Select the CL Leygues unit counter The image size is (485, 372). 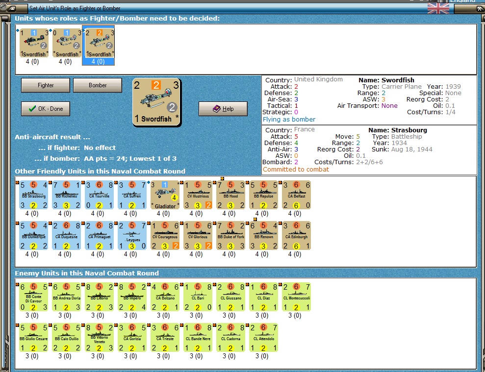point(132,236)
